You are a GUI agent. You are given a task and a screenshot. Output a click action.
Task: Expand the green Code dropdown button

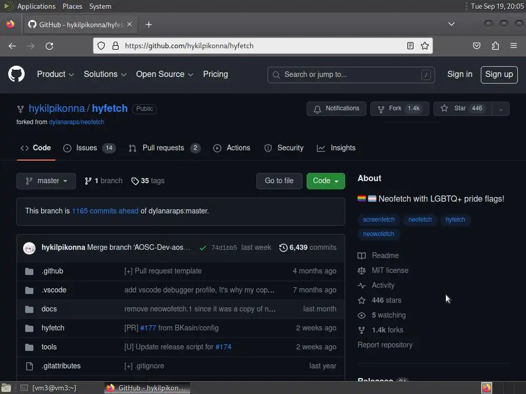click(326, 181)
